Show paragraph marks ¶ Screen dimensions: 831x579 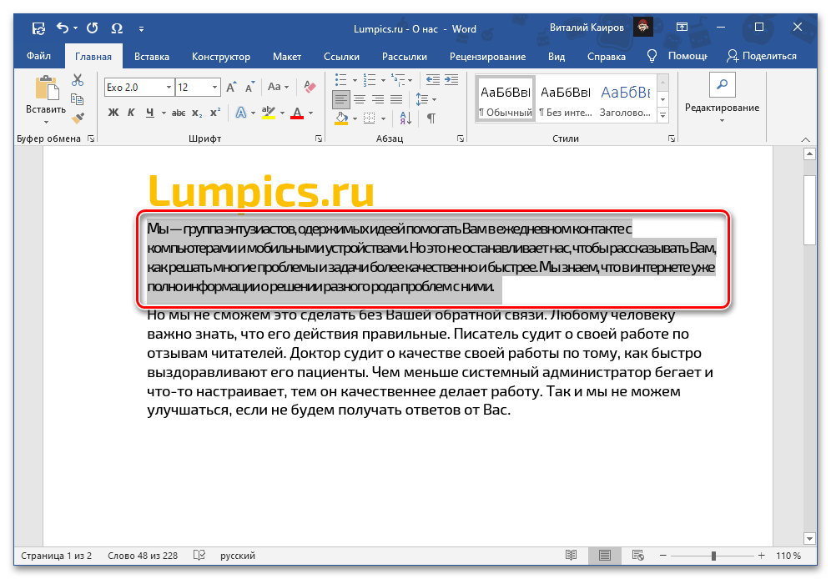pos(431,118)
